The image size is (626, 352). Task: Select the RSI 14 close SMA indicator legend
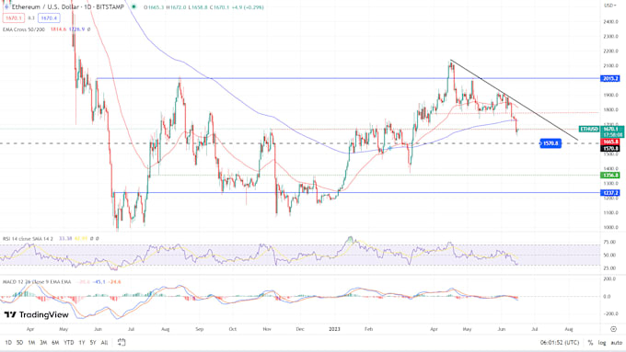pos(28,239)
